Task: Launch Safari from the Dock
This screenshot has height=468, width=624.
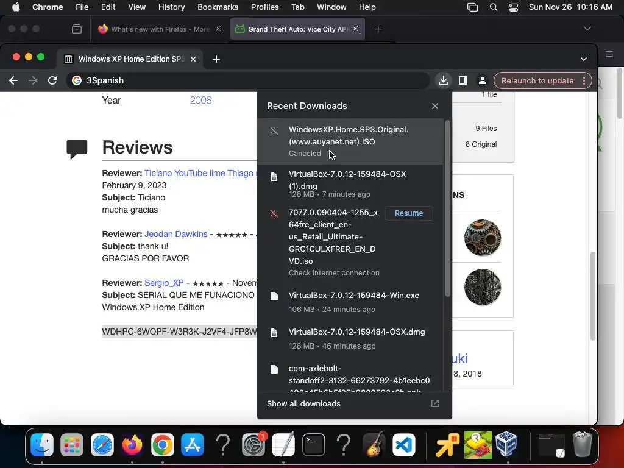Action: (102, 444)
